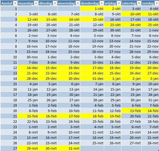Click the yellow cell 3-jan

pos(150,79)
